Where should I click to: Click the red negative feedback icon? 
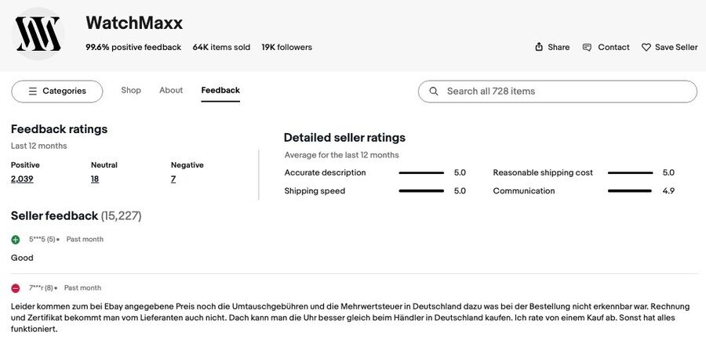click(x=16, y=288)
